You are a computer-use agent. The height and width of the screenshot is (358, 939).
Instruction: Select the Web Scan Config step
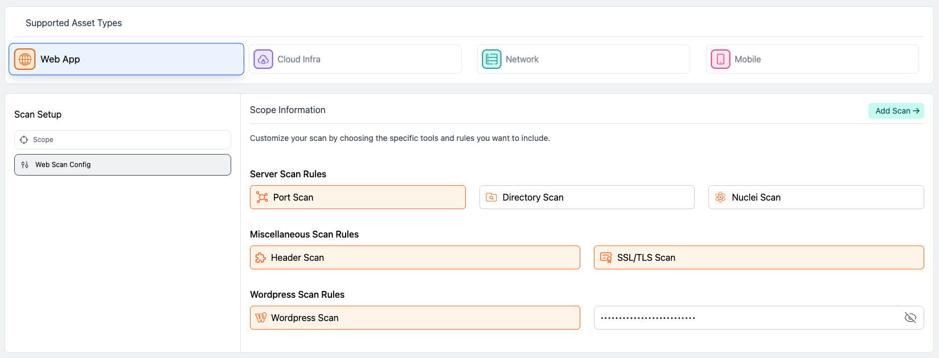122,165
